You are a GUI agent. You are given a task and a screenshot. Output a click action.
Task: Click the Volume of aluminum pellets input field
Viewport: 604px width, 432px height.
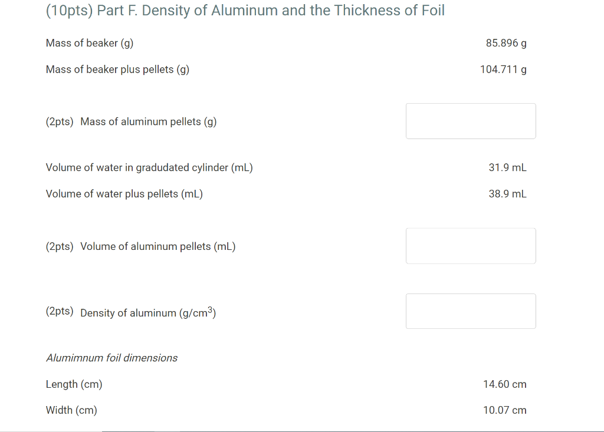pyautogui.click(x=470, y=246)
